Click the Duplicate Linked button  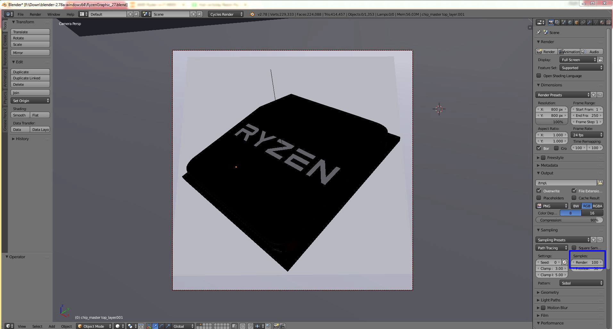30,78
